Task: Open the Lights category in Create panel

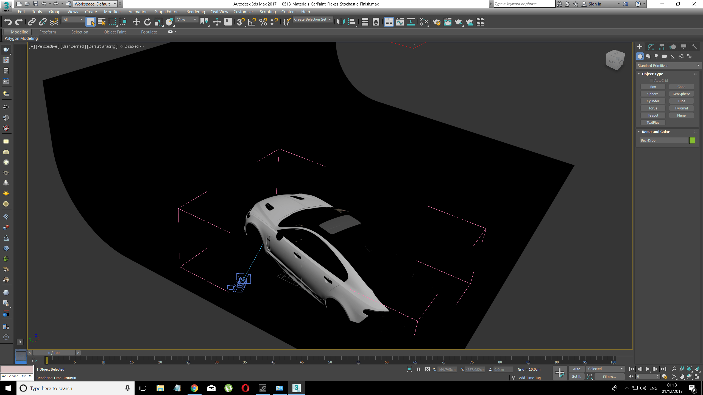Action: point(656,56)
